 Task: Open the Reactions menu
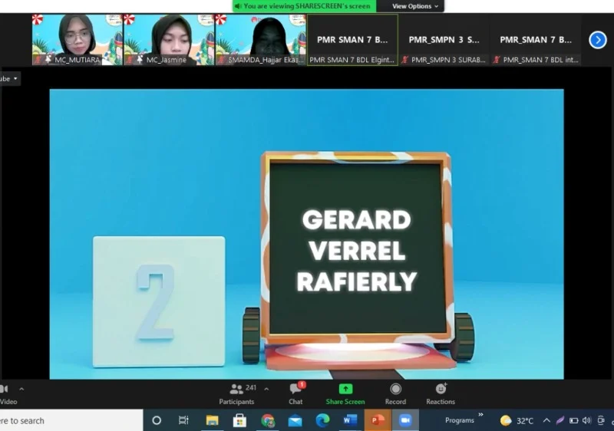click(441, 392)
